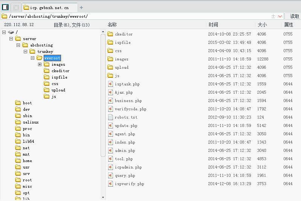Click the ckeditor folder icon in the file list

[110, 34]
